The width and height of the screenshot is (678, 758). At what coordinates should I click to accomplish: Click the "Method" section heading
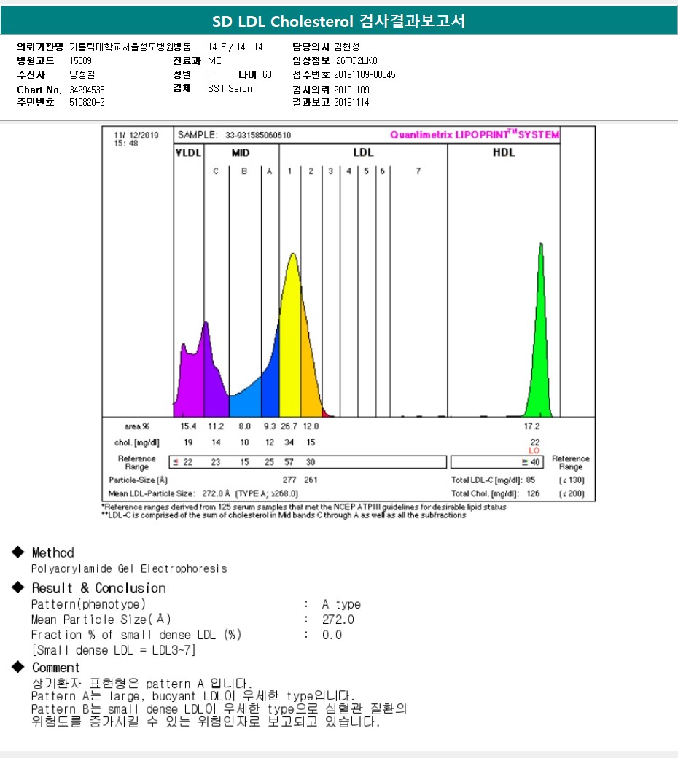[52, 552]
